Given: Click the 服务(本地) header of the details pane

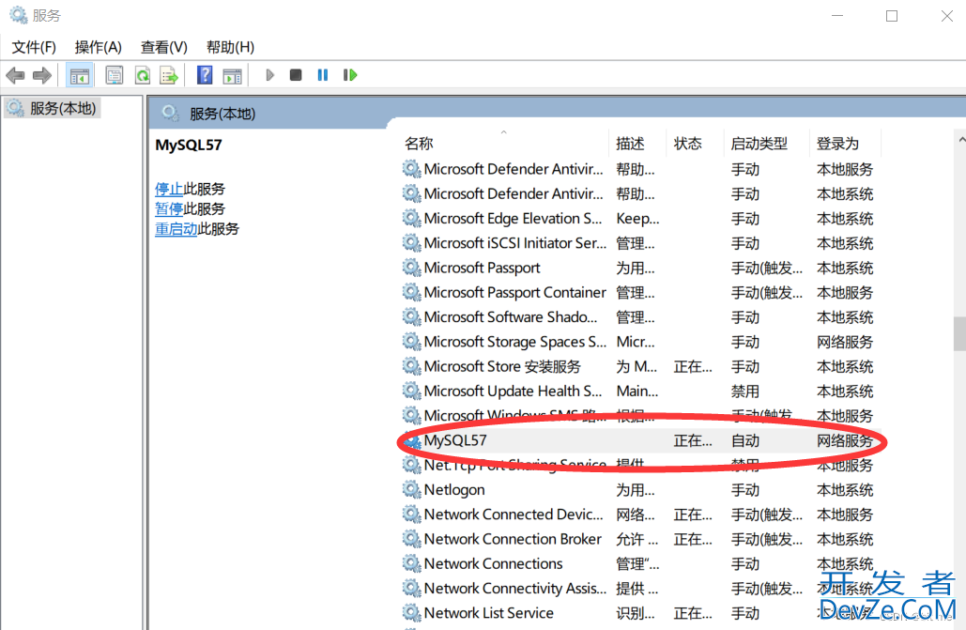Looking at the screenshot, I should click(x=222, y=114).
